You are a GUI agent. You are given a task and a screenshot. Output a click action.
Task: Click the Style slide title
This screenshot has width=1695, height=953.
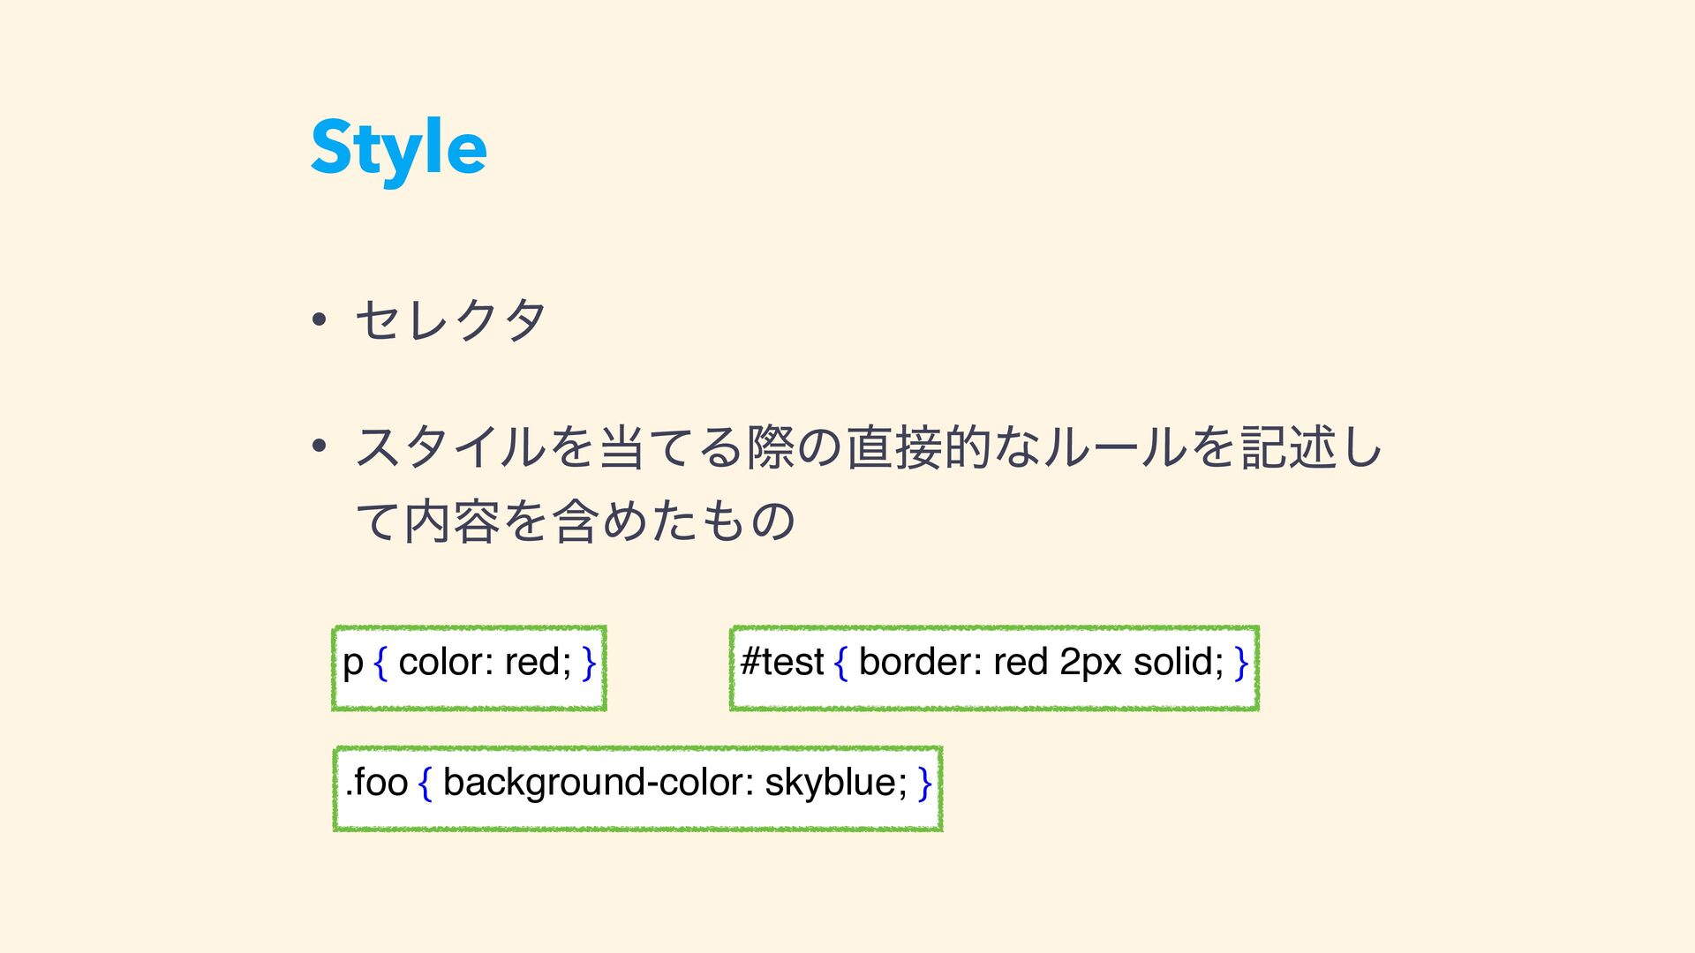(x=398, y=150)
